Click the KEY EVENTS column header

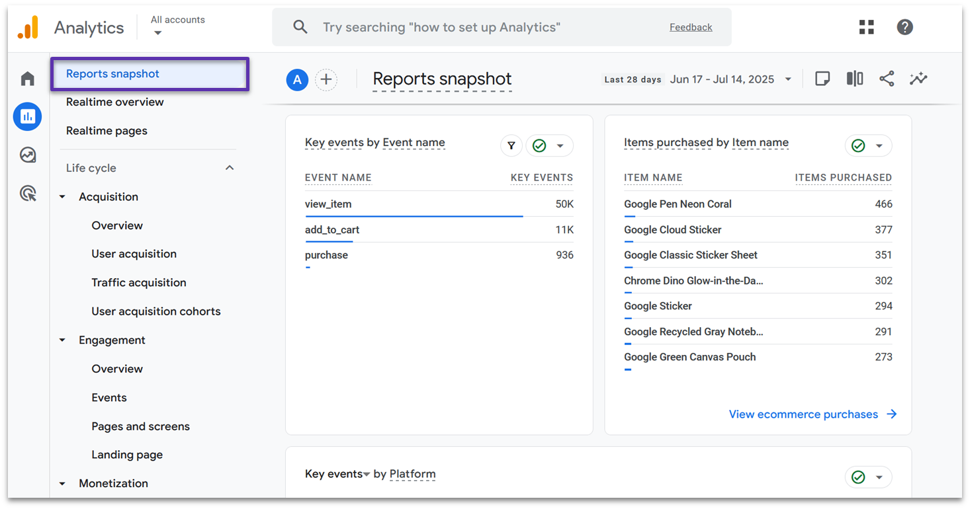542,178
